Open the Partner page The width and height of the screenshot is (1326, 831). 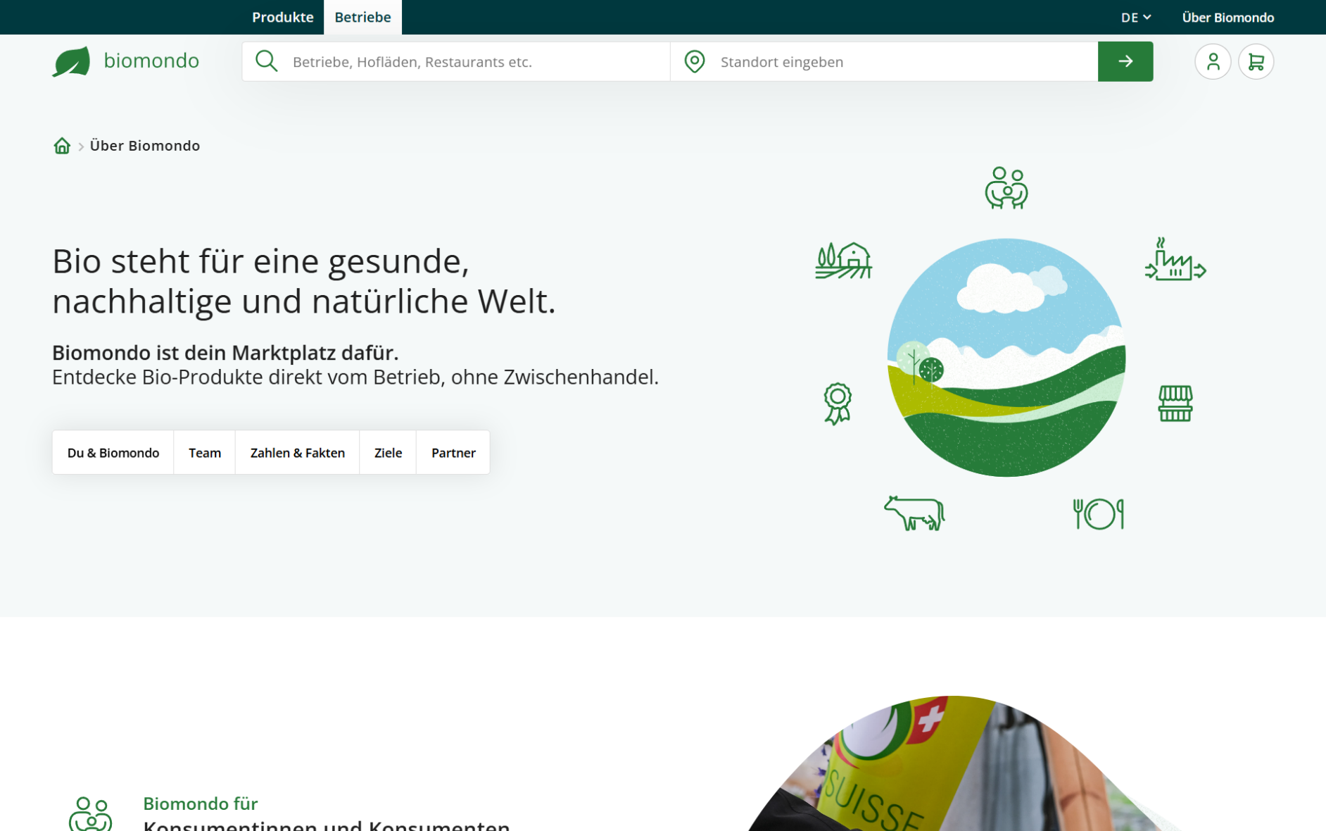pyautogui.click(x=453, y=452)
